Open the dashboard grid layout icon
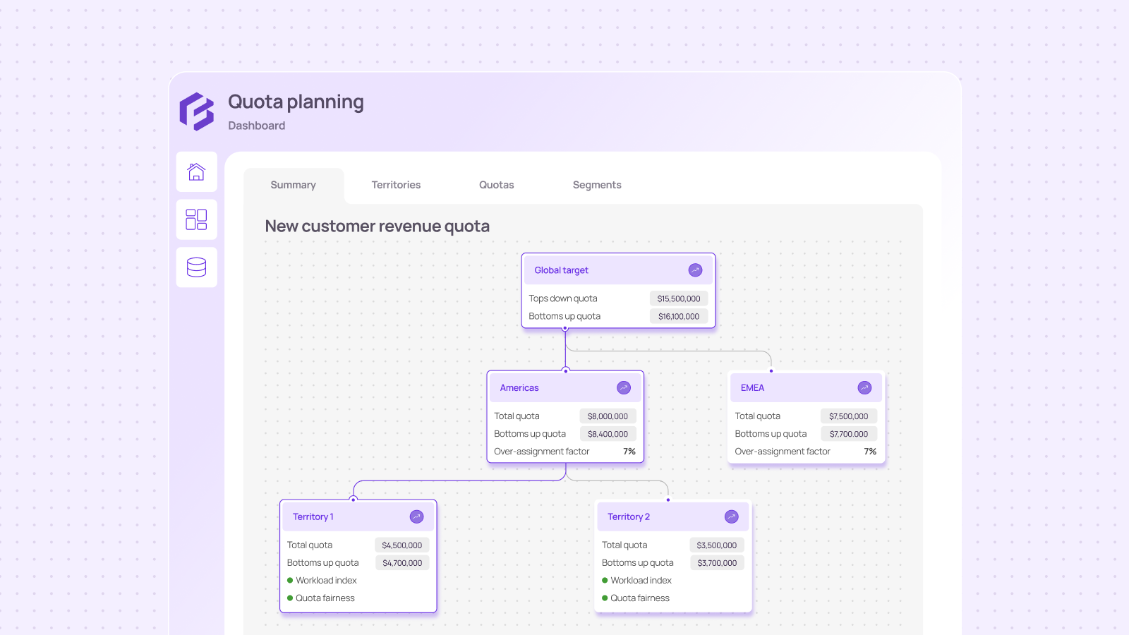 tap(196, 219)
